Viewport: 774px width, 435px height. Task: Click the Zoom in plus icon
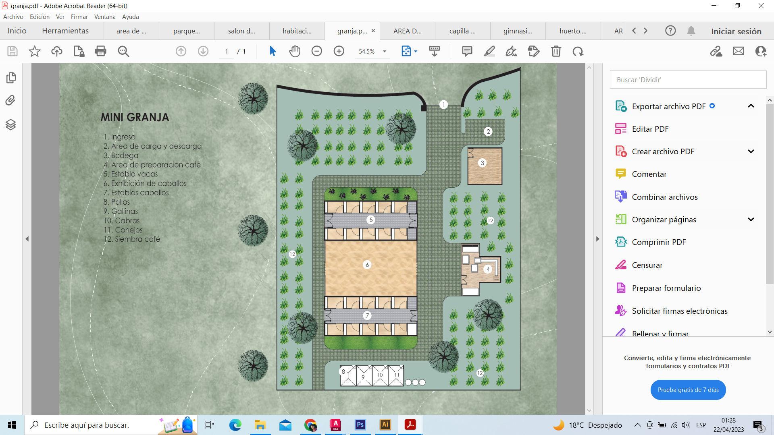click(x=339, y=51)
